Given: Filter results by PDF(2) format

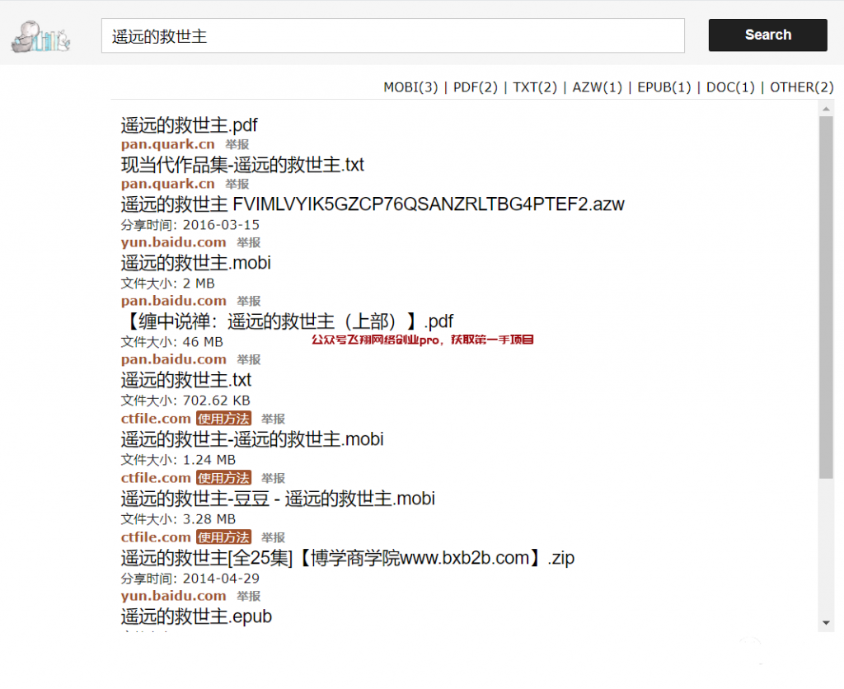Looking at the screenshot, I should point(476,87).
